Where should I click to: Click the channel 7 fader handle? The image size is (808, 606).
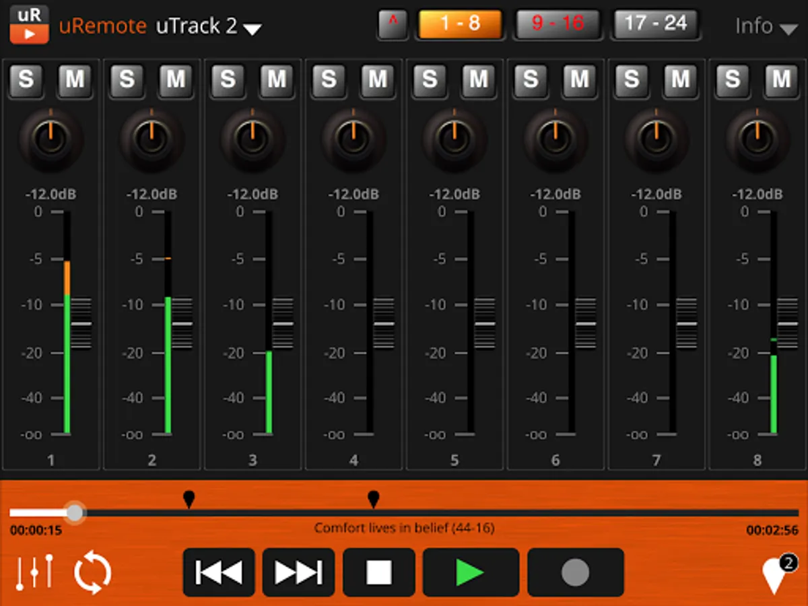click(x=687, y=323)
